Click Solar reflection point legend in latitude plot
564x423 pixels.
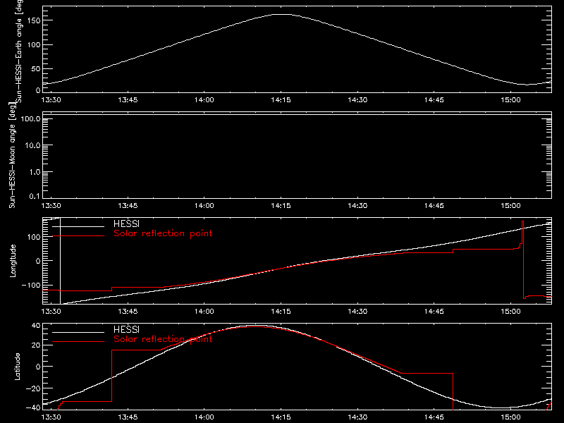coord(163,339)
